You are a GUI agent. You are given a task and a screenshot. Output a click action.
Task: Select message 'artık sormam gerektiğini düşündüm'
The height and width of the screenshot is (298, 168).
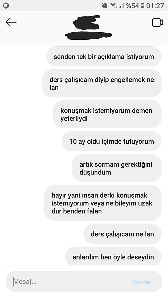point(117,168)
